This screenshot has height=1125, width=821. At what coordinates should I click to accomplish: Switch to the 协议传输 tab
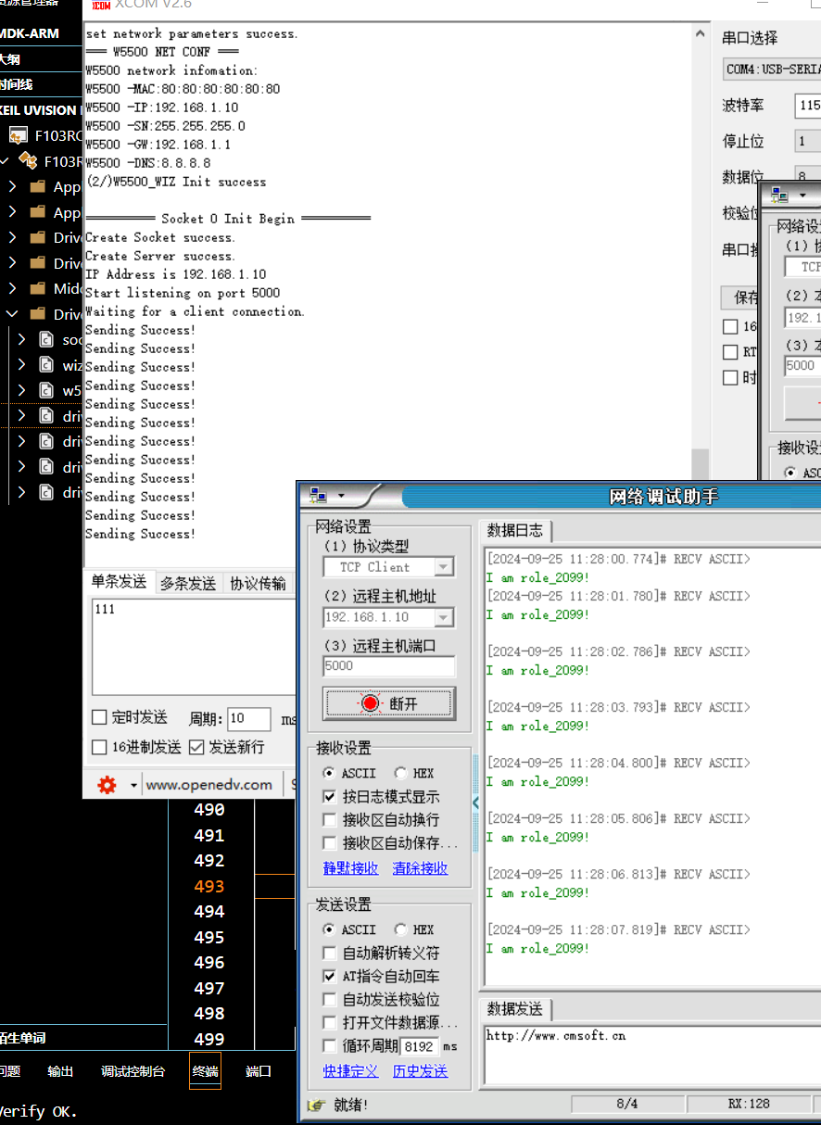pyautogui.click(x=258, y=583)
